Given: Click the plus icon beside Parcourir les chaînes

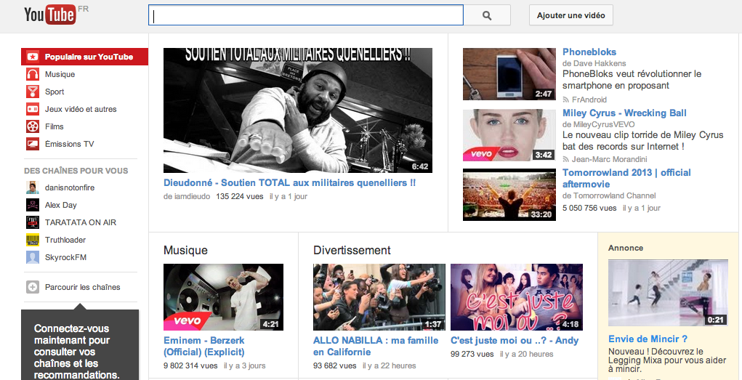Looking at the screenshot, I should tap(33, 287).
